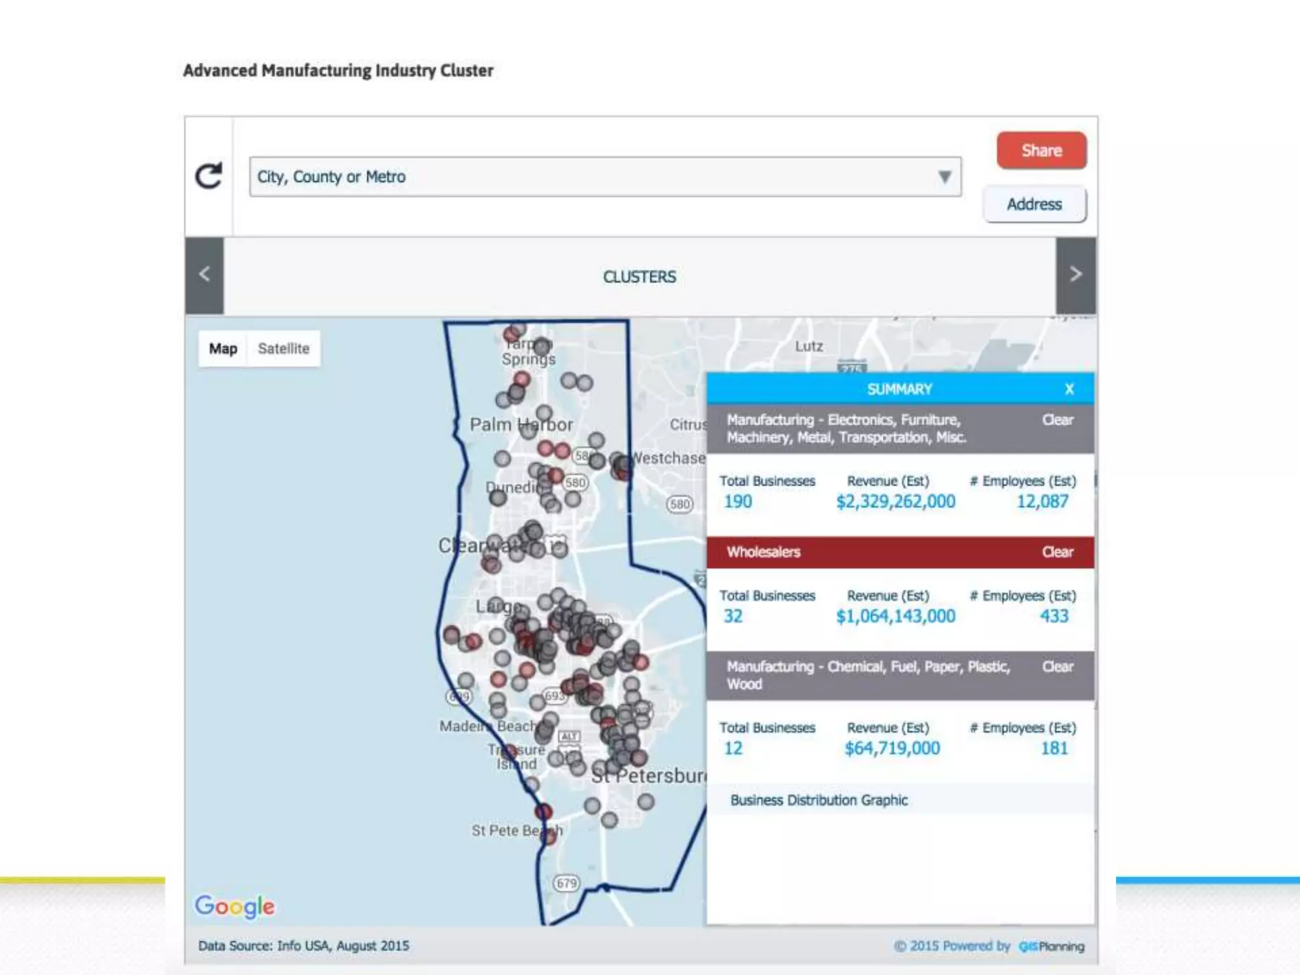This screenshot has width=1300, height=975.
Task: Clear the Manufacturing Electronics cluster
Action: 1057,420
